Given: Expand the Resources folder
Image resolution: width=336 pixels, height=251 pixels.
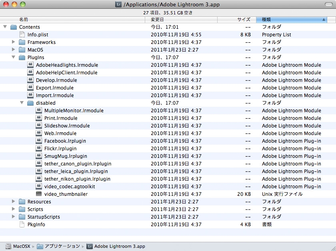Looking at the screenshot, I should tap(14, 201).
